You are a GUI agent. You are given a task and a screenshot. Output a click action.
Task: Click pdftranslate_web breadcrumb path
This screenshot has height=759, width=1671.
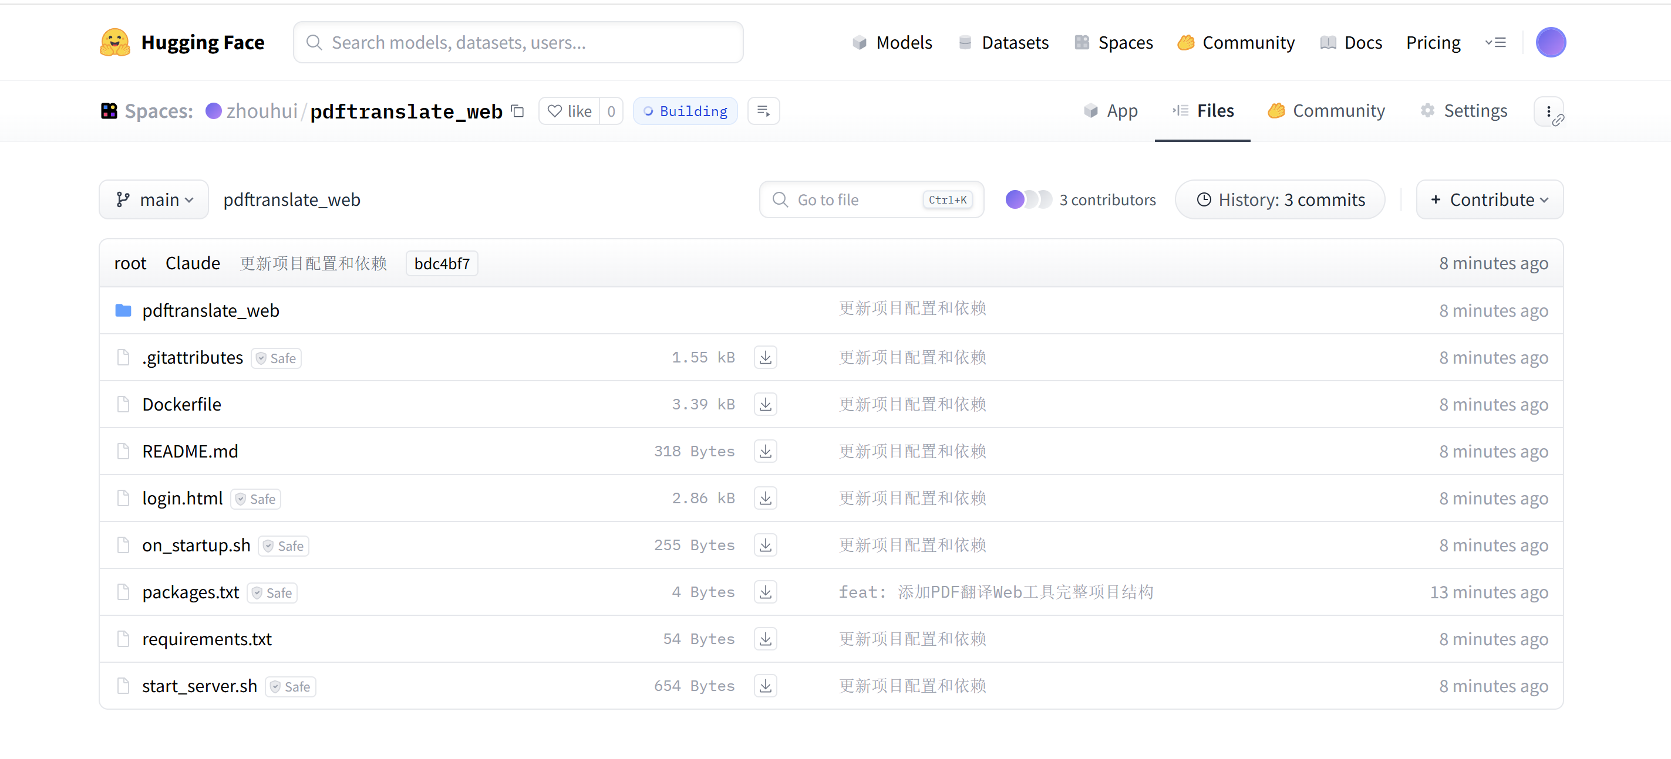[x=292, y=199]
